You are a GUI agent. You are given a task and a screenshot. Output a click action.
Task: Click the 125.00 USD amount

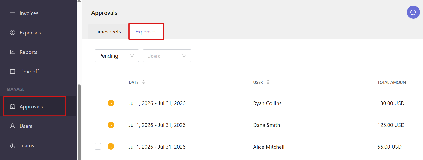click(x=391, y=125)
